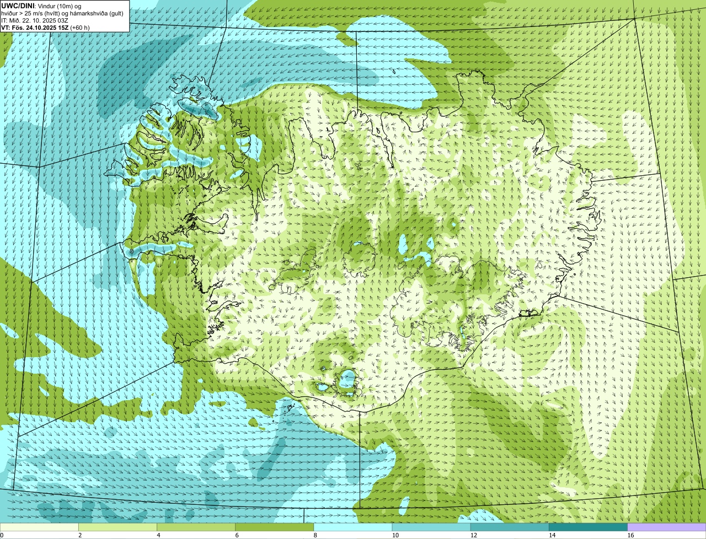
Task: Click the legend scale label "14"
Action: click(x=552, y=535)
